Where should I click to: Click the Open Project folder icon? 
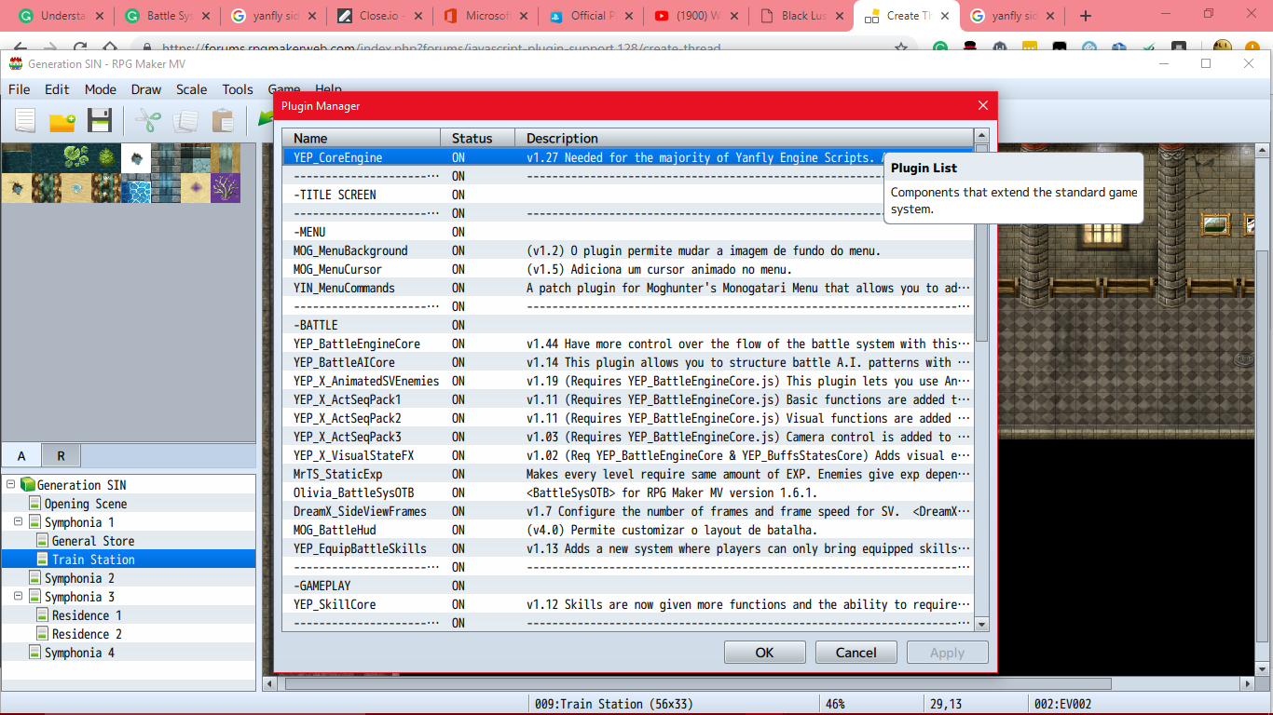pyautogui.click(x=62, y=120)
